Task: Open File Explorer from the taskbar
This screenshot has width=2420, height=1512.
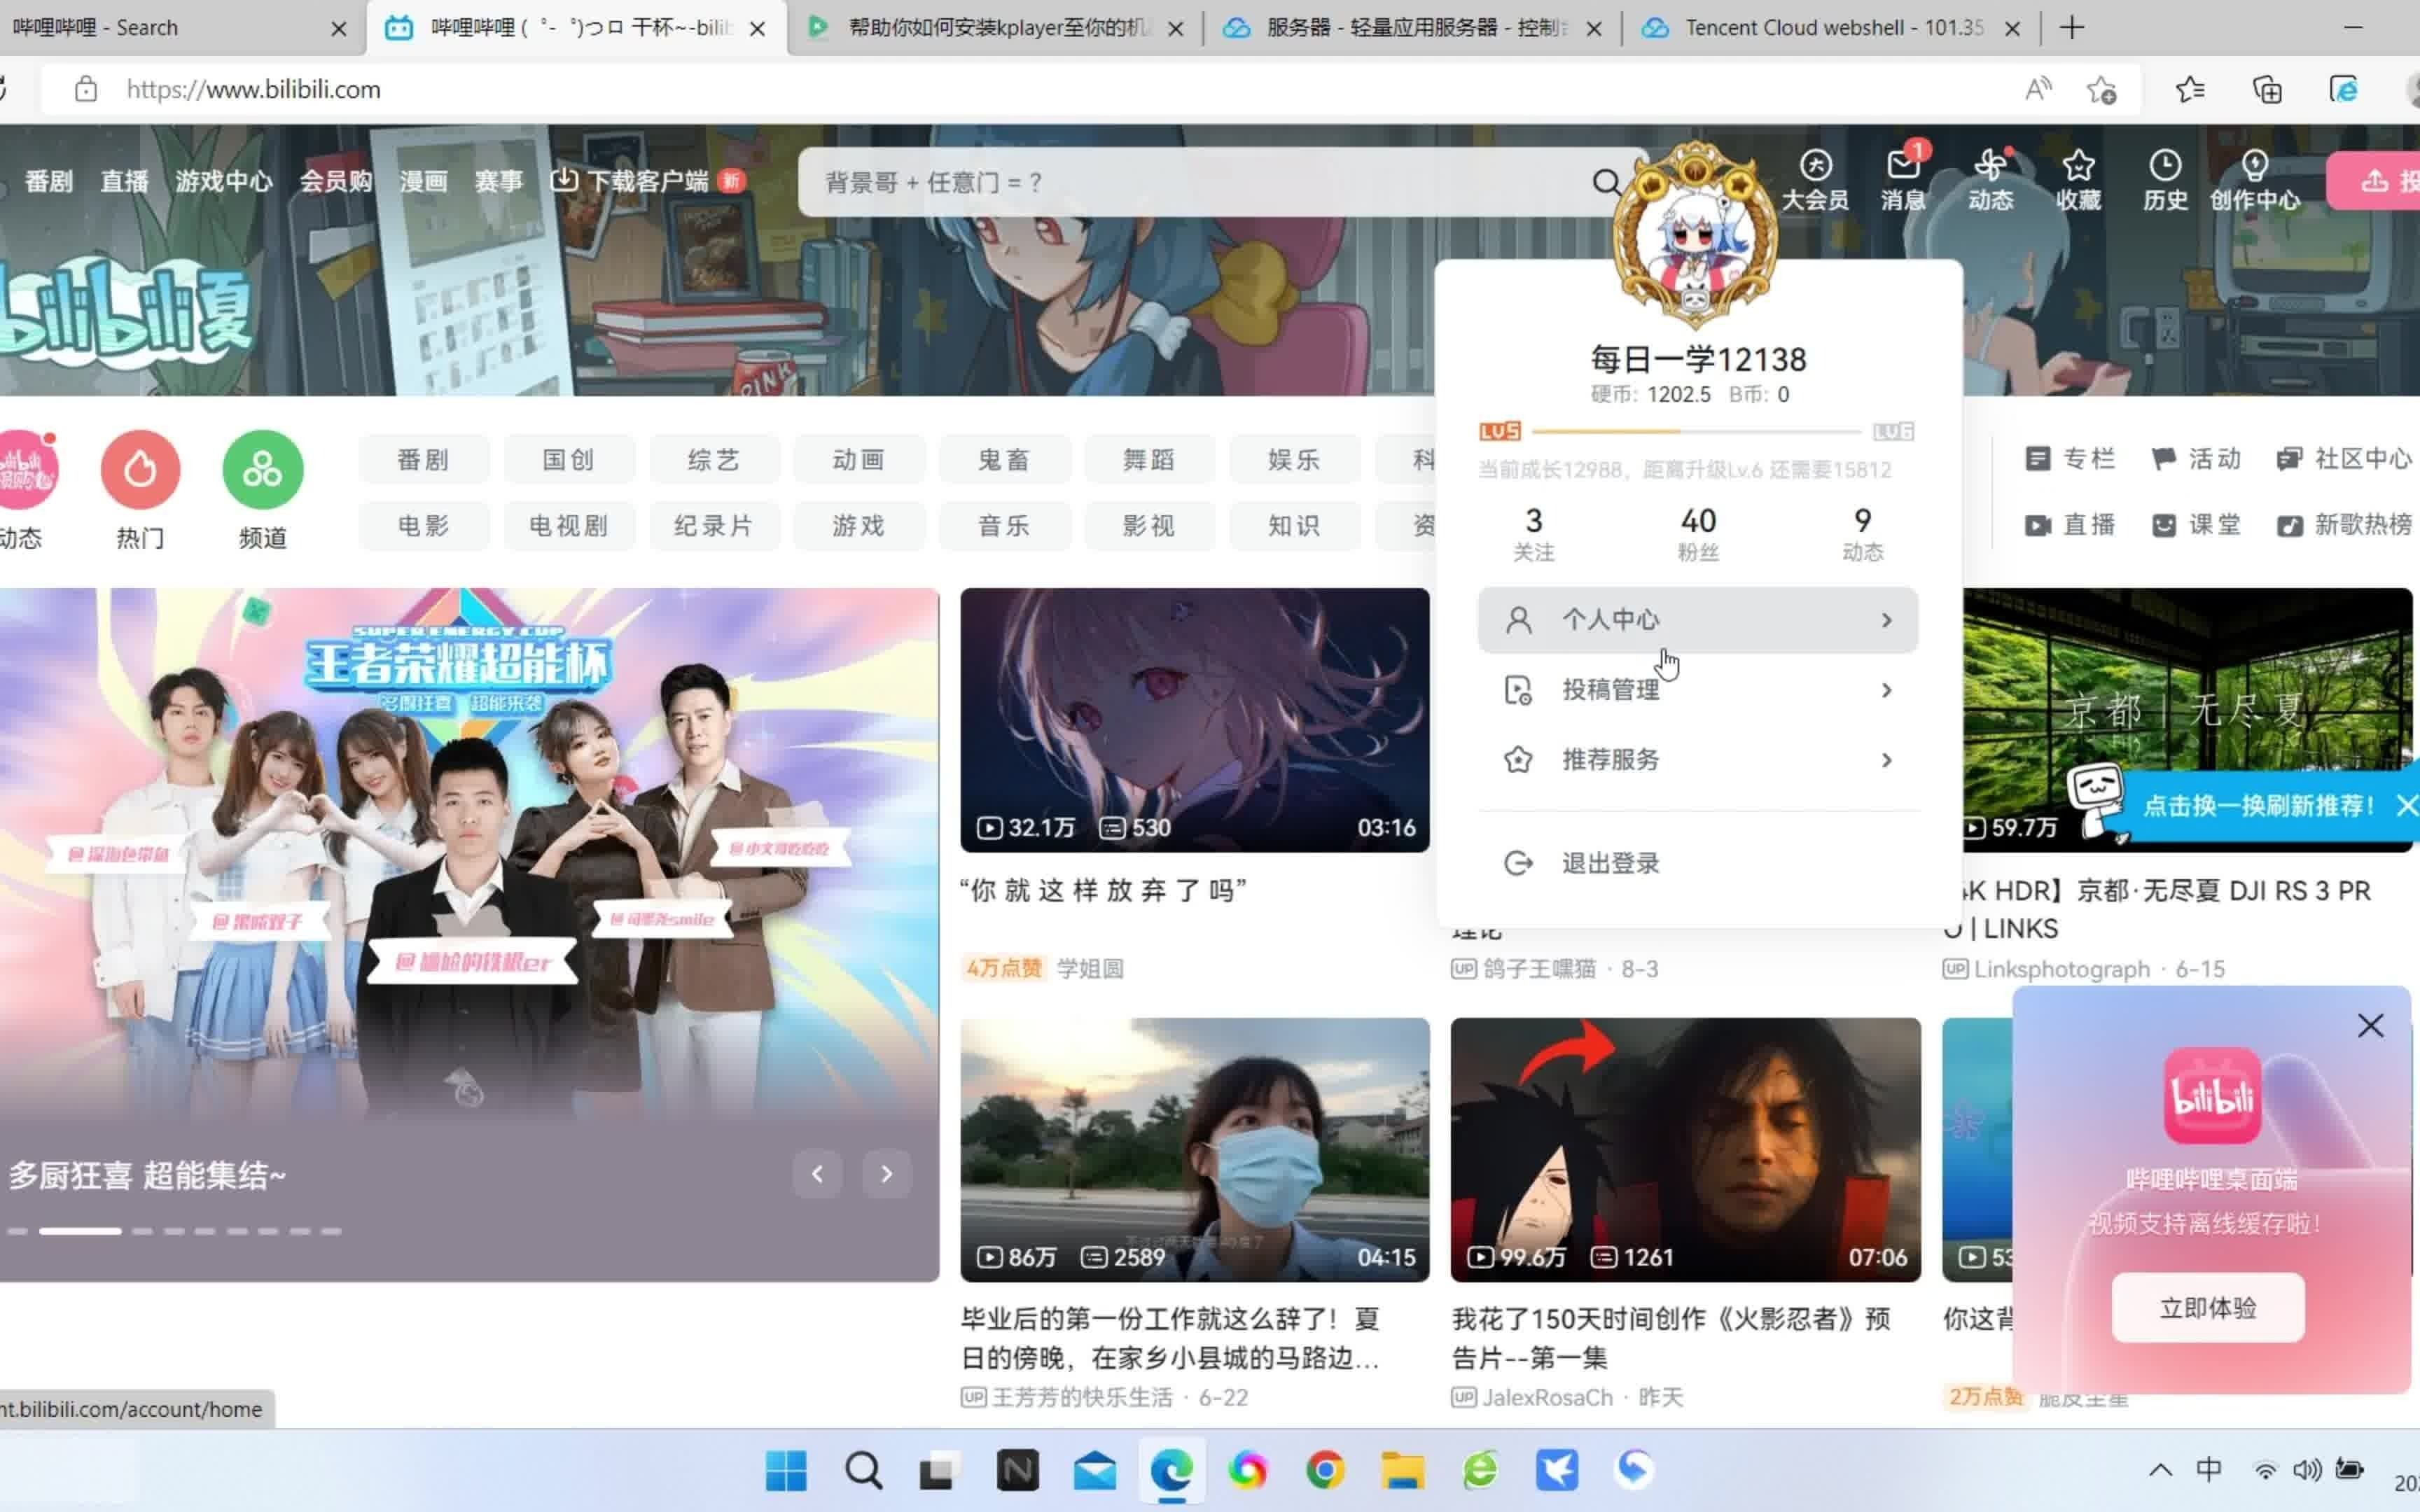Action: point(1402,1470)
